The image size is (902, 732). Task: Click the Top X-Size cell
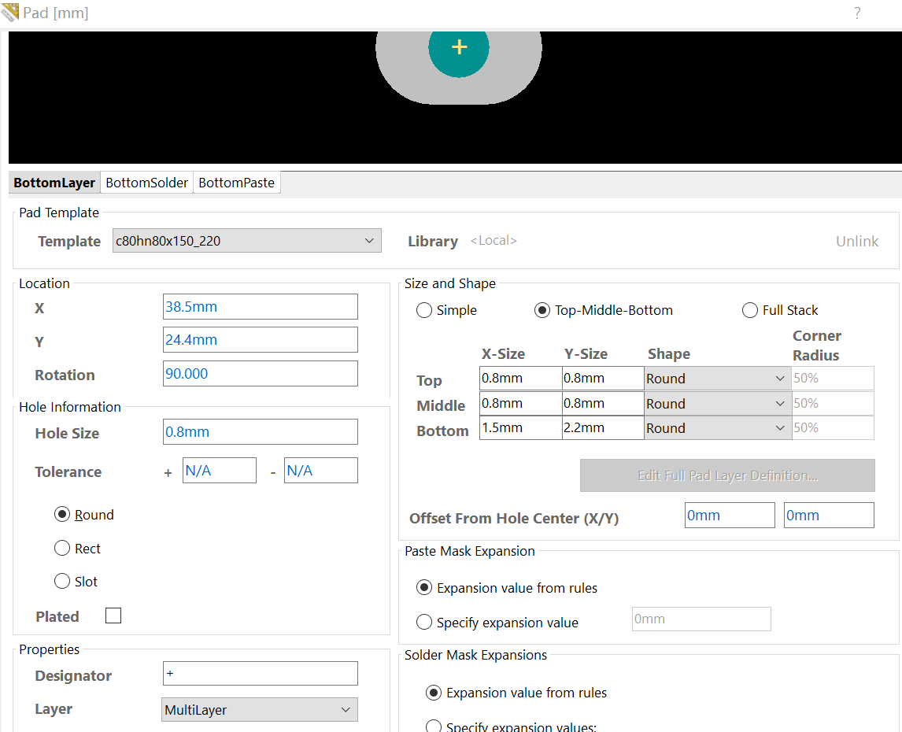pyautogui.click(x=520, y=378)
